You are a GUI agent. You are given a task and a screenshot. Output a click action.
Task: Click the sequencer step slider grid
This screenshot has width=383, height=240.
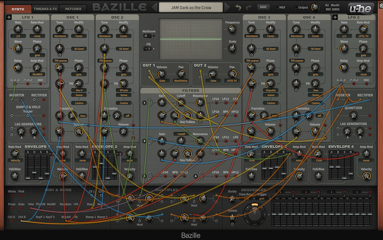click(322, 214)
